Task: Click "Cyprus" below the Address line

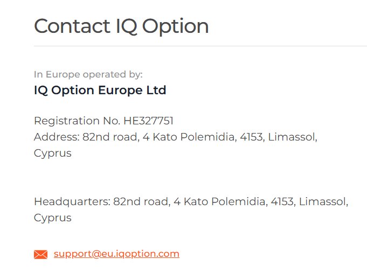Action: 52,153
